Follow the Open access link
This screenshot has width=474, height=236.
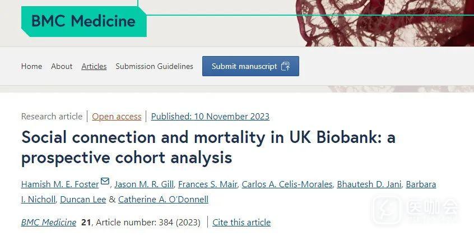[x=117, y=117]
